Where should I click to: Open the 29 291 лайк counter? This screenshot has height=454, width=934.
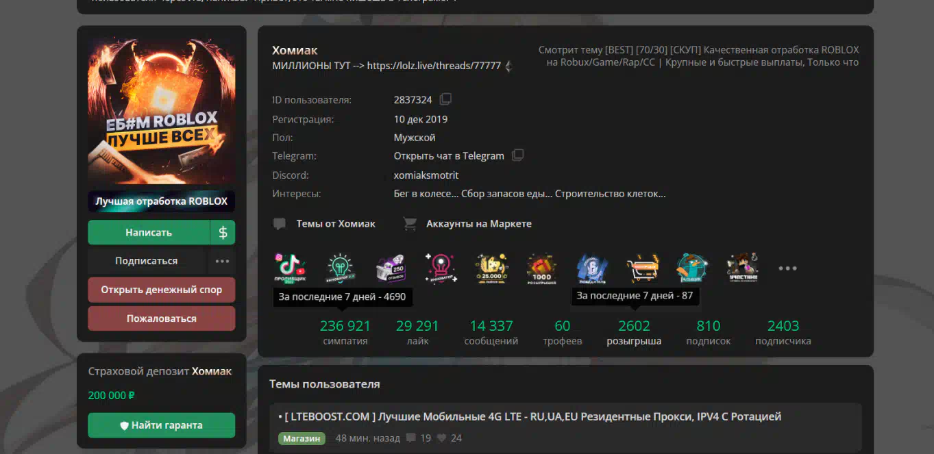coord(417,332)
